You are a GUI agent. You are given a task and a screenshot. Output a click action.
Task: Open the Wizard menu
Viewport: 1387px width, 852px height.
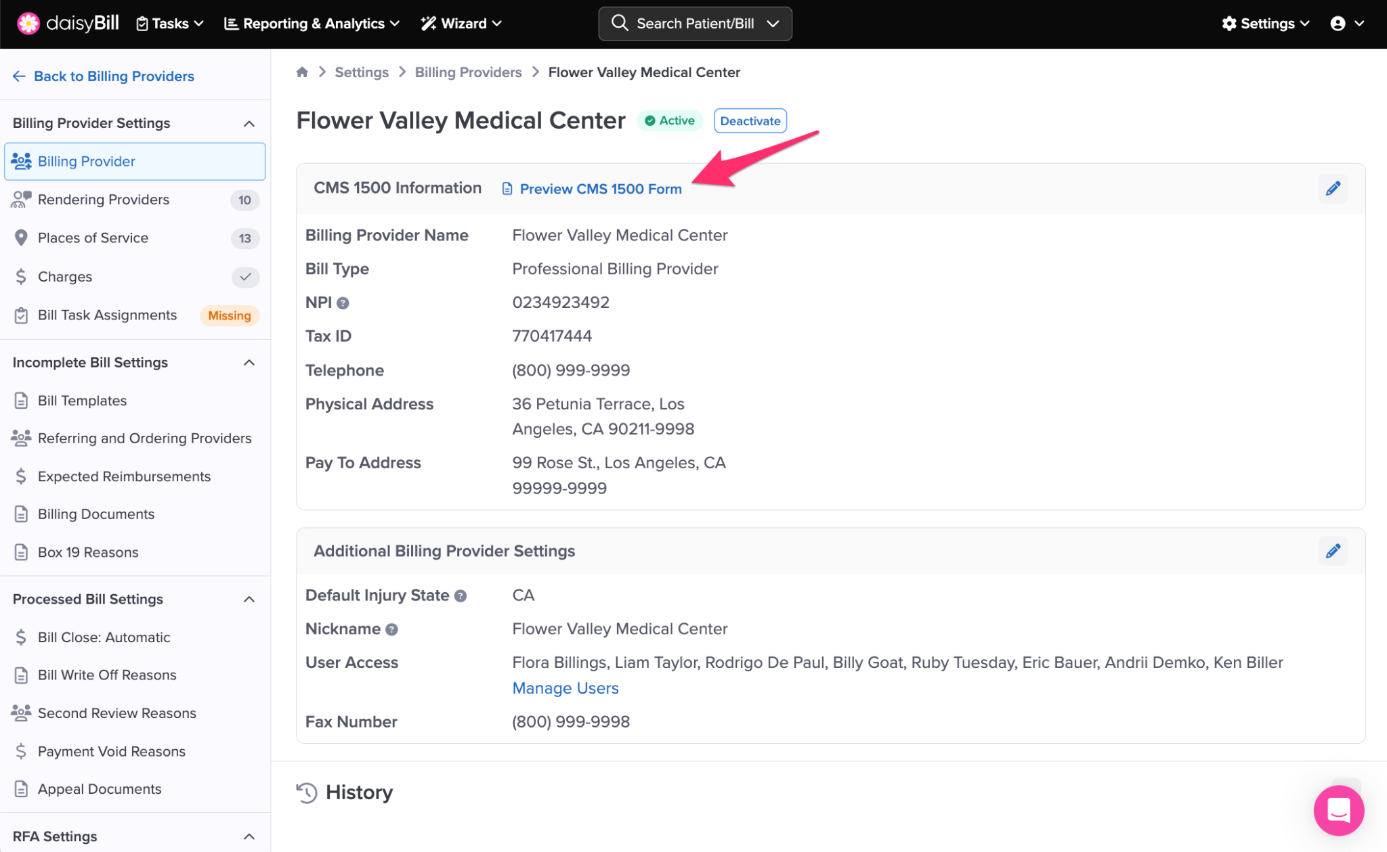(x=462, y=24)
